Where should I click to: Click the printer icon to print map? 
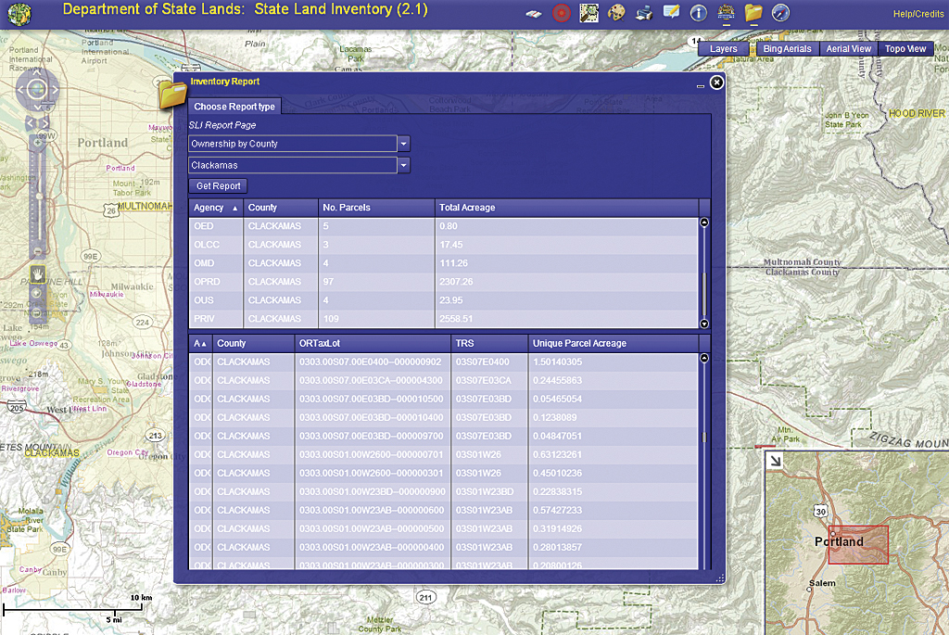coord(644,13)
